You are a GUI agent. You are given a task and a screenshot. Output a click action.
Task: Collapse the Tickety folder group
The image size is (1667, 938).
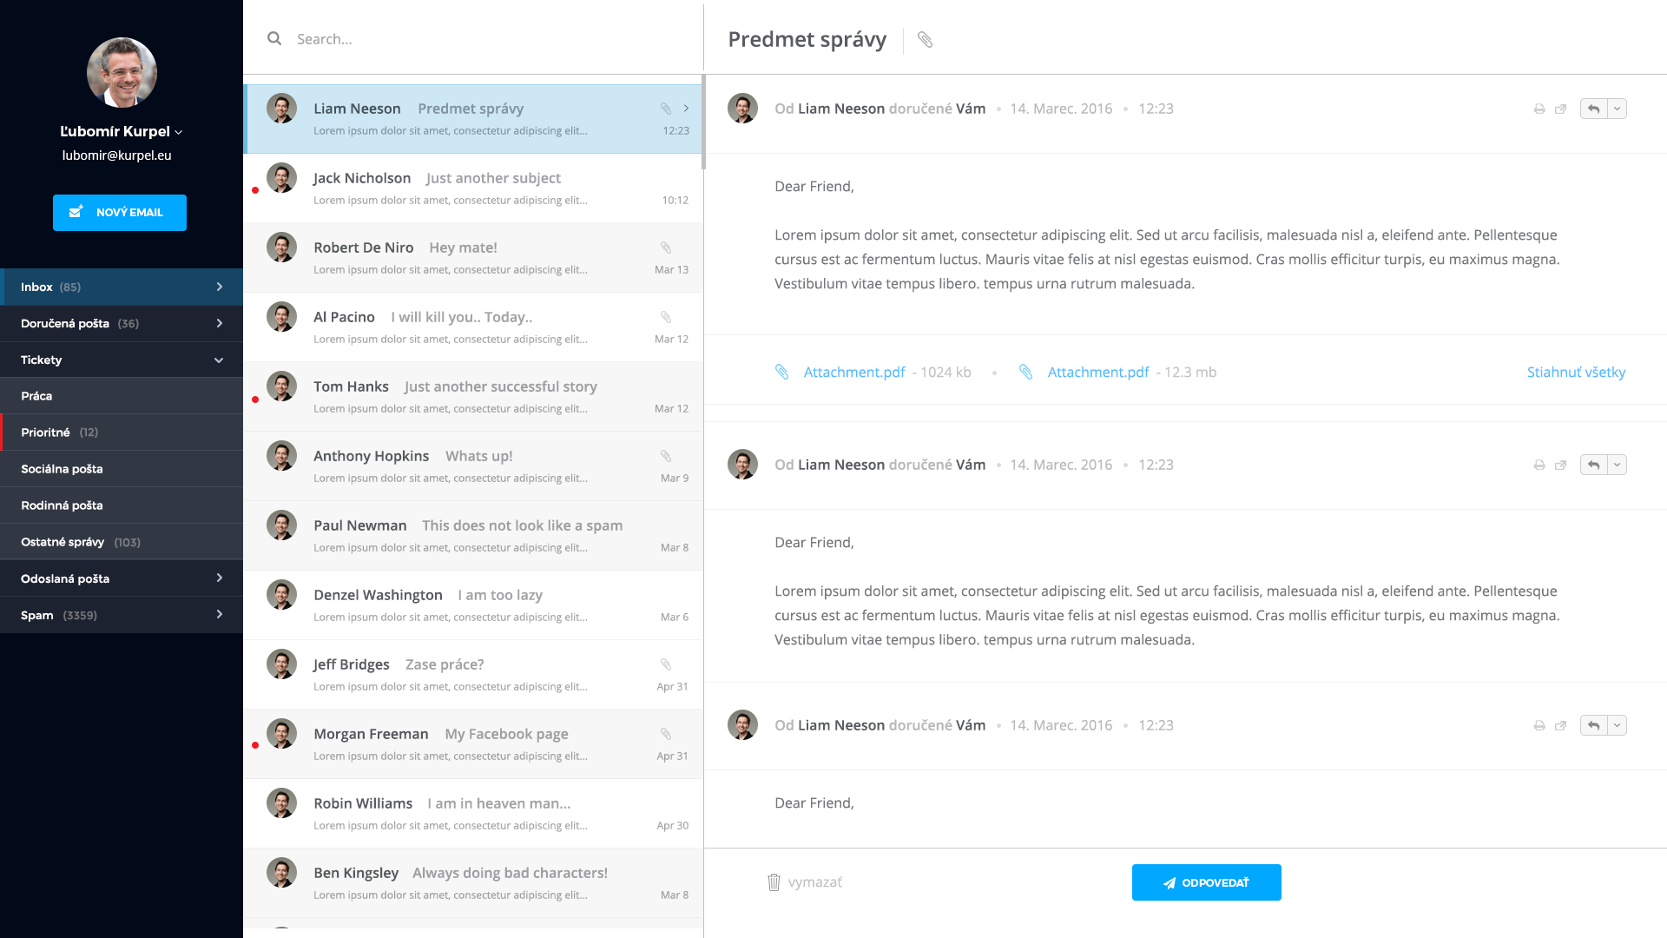tap(219, 360)
